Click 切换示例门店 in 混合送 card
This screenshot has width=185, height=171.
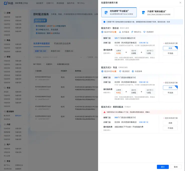tap(144, 43)
